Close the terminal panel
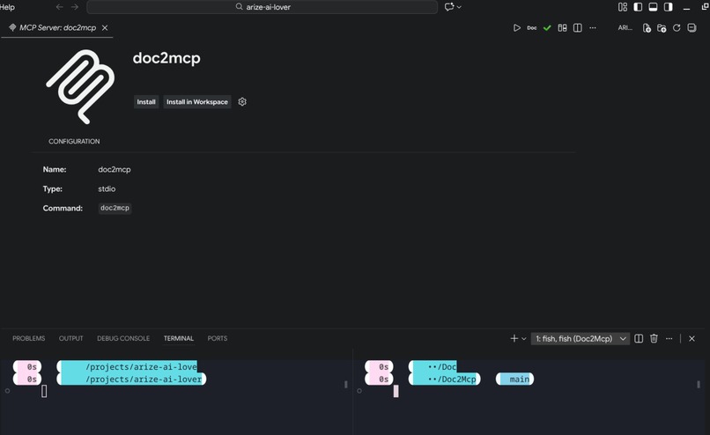 (x=692, y=339)
